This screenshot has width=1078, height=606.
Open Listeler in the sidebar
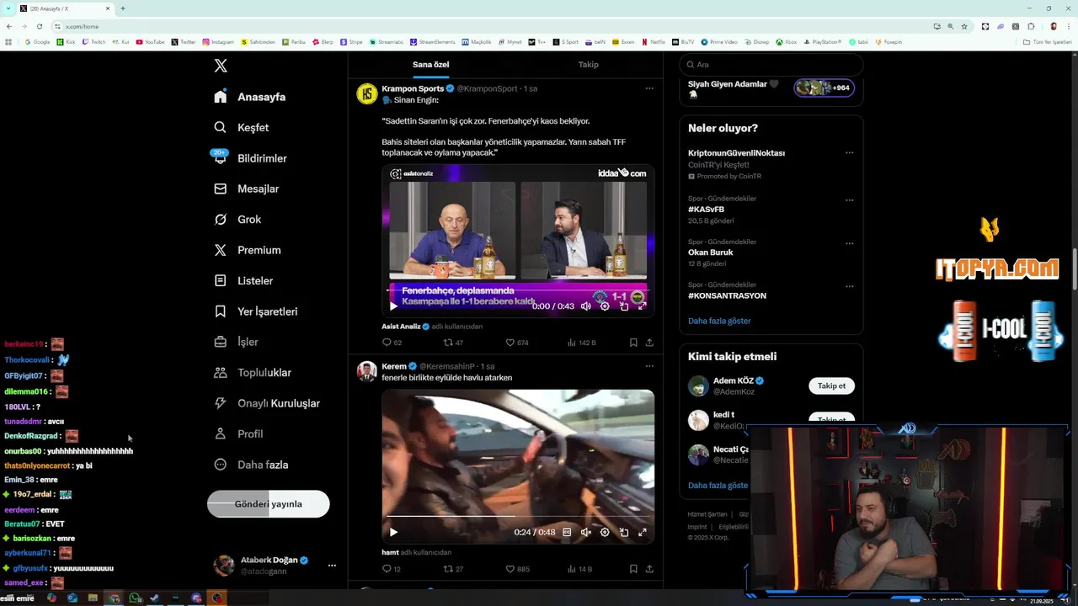pos(243,280)
